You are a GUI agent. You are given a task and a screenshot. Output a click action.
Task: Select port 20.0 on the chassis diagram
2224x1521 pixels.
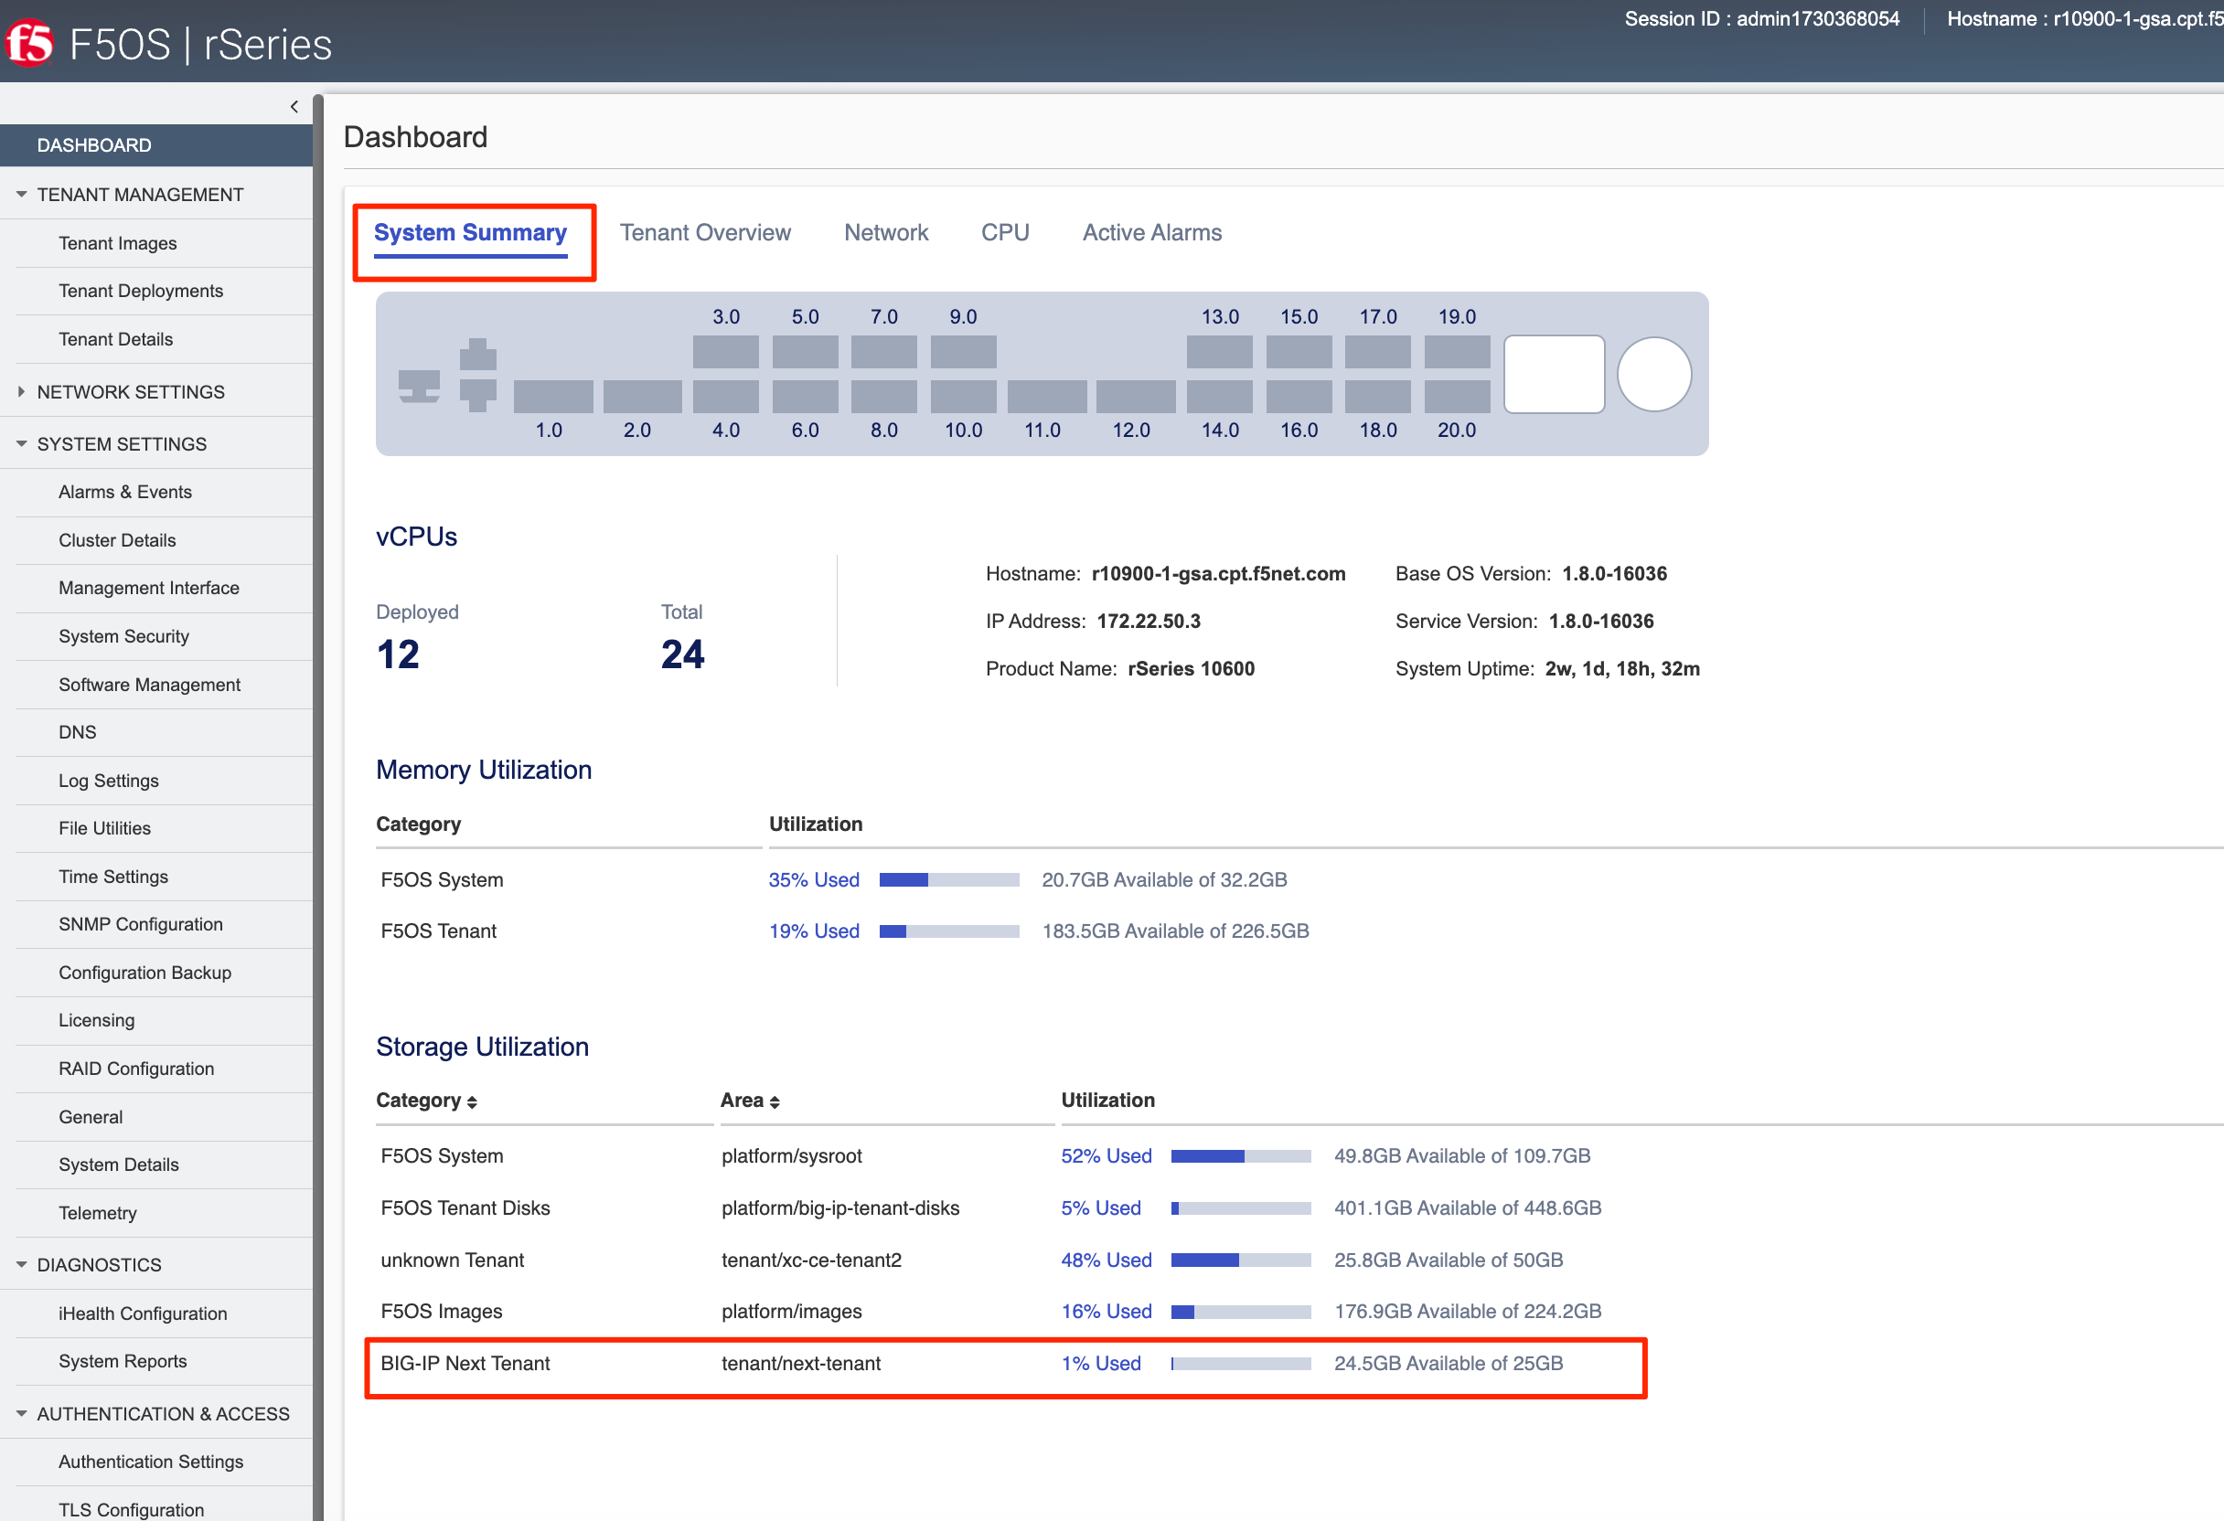click(x=1457, y=396)
